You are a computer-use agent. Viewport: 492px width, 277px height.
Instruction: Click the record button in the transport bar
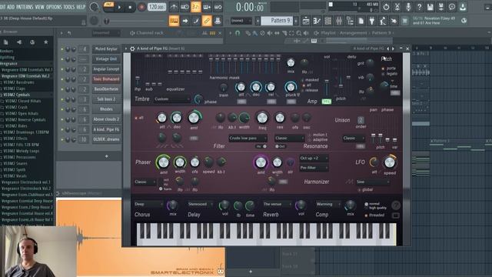(141, 7)
